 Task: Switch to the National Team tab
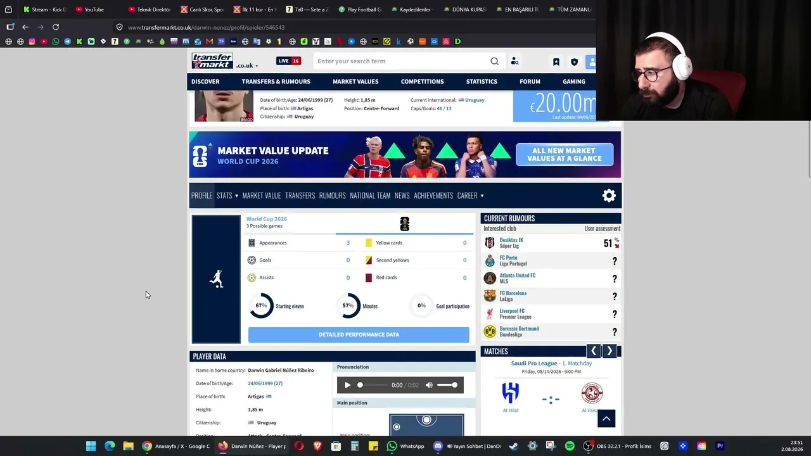click(x=370, y=196)
